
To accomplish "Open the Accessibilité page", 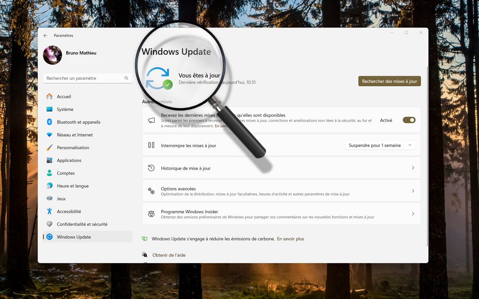I will coord(87,211).
